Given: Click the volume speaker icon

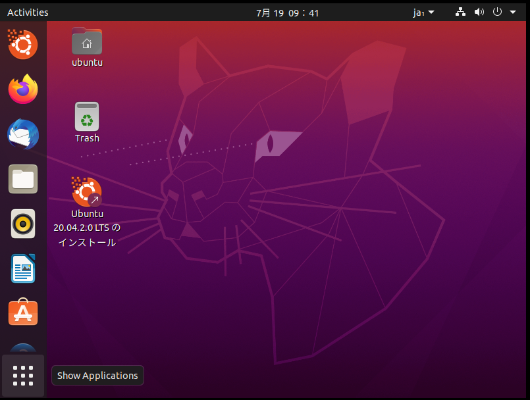Looking at the screenshot, I should (x=479, y=12).
